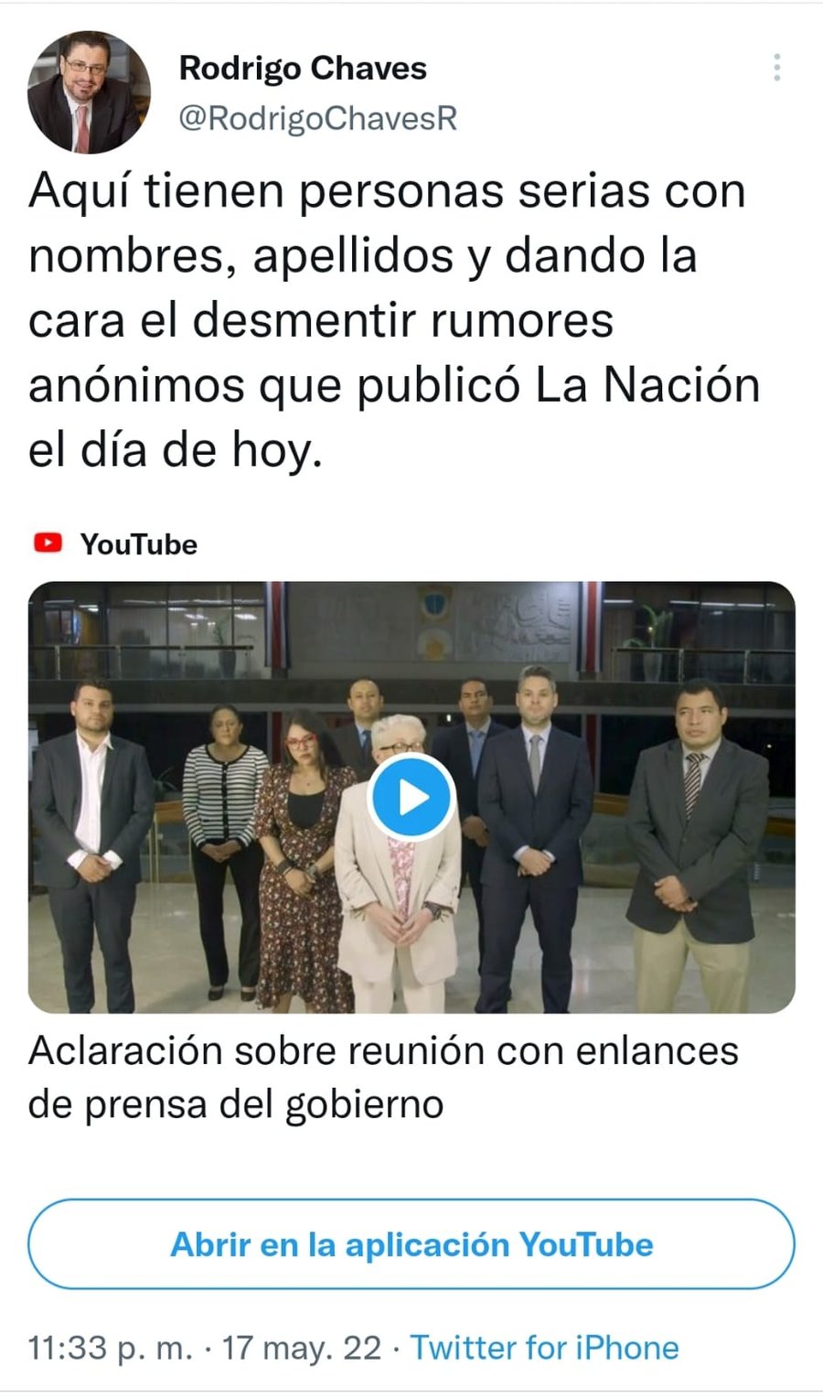This screenshot has width=823, height=1399.
Task: Open the @RodrigoChavesR handle
Action: [x=317, y=118]
